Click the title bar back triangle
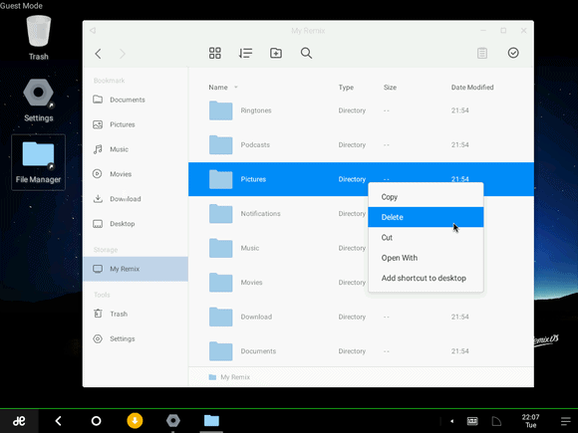 tap(93, 31)
